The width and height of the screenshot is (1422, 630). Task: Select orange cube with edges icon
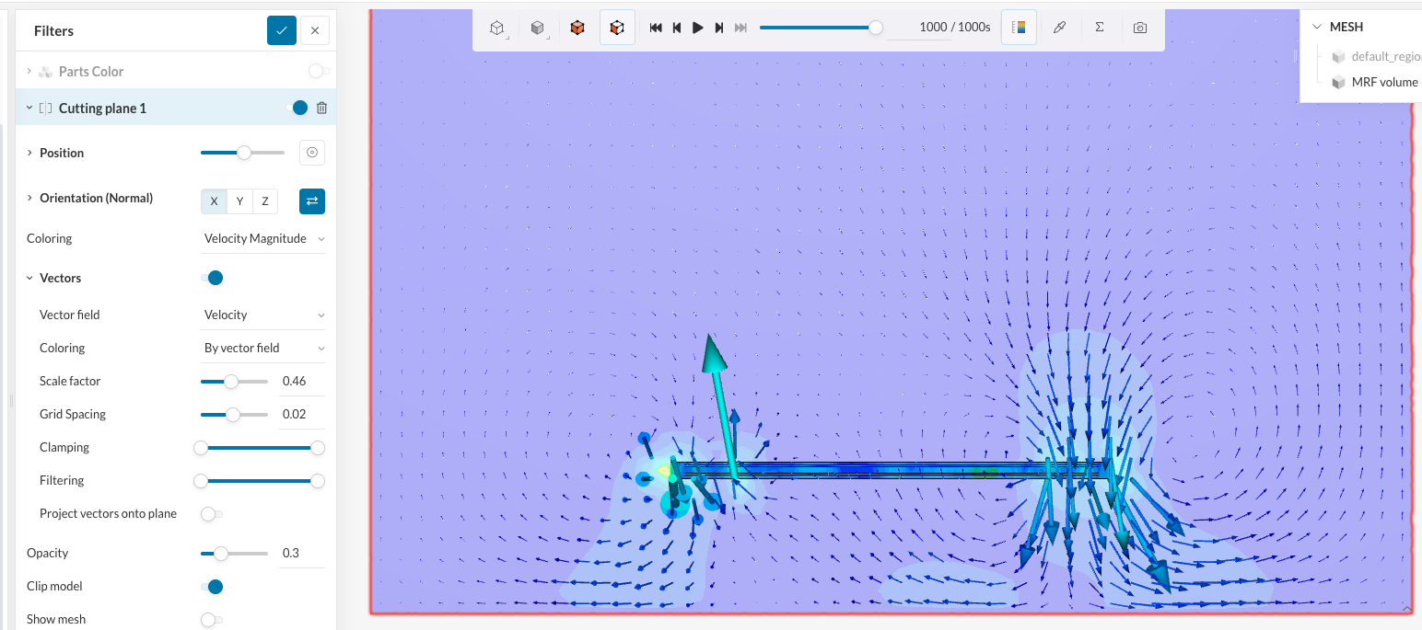pos(617,28)
